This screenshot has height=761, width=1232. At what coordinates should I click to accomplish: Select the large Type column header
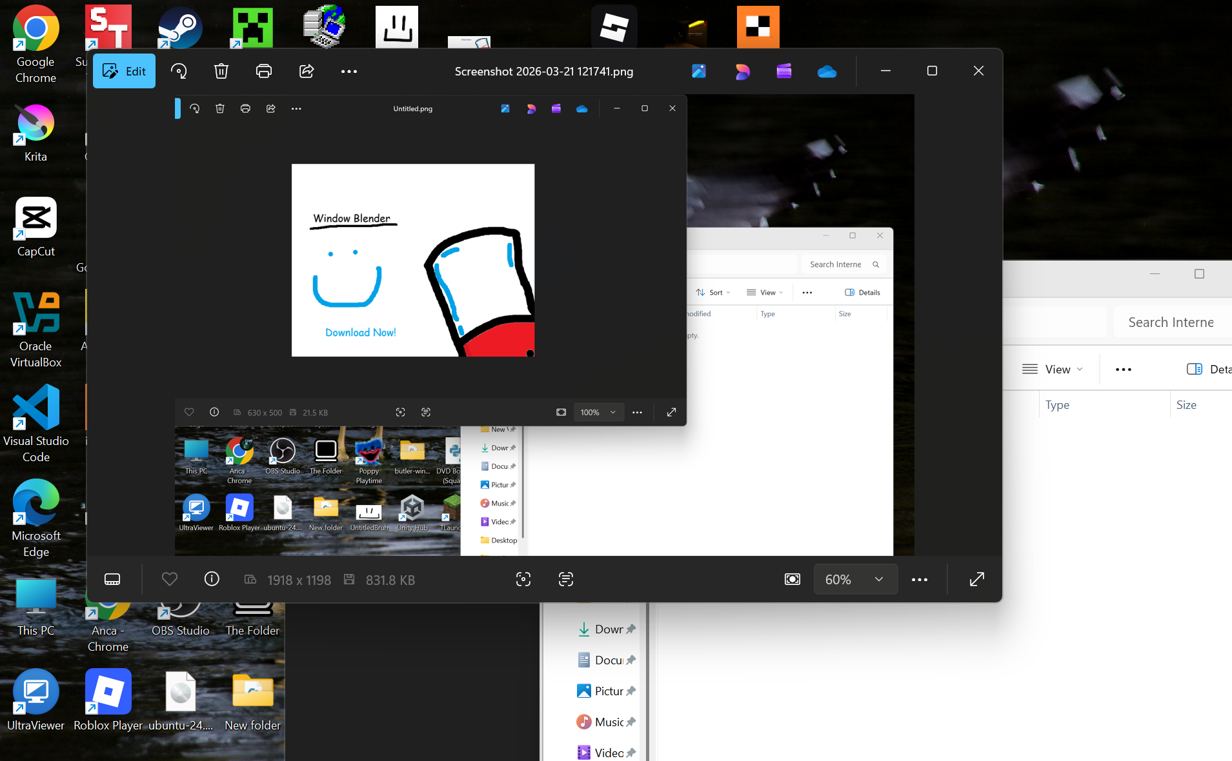[1057, 405]
